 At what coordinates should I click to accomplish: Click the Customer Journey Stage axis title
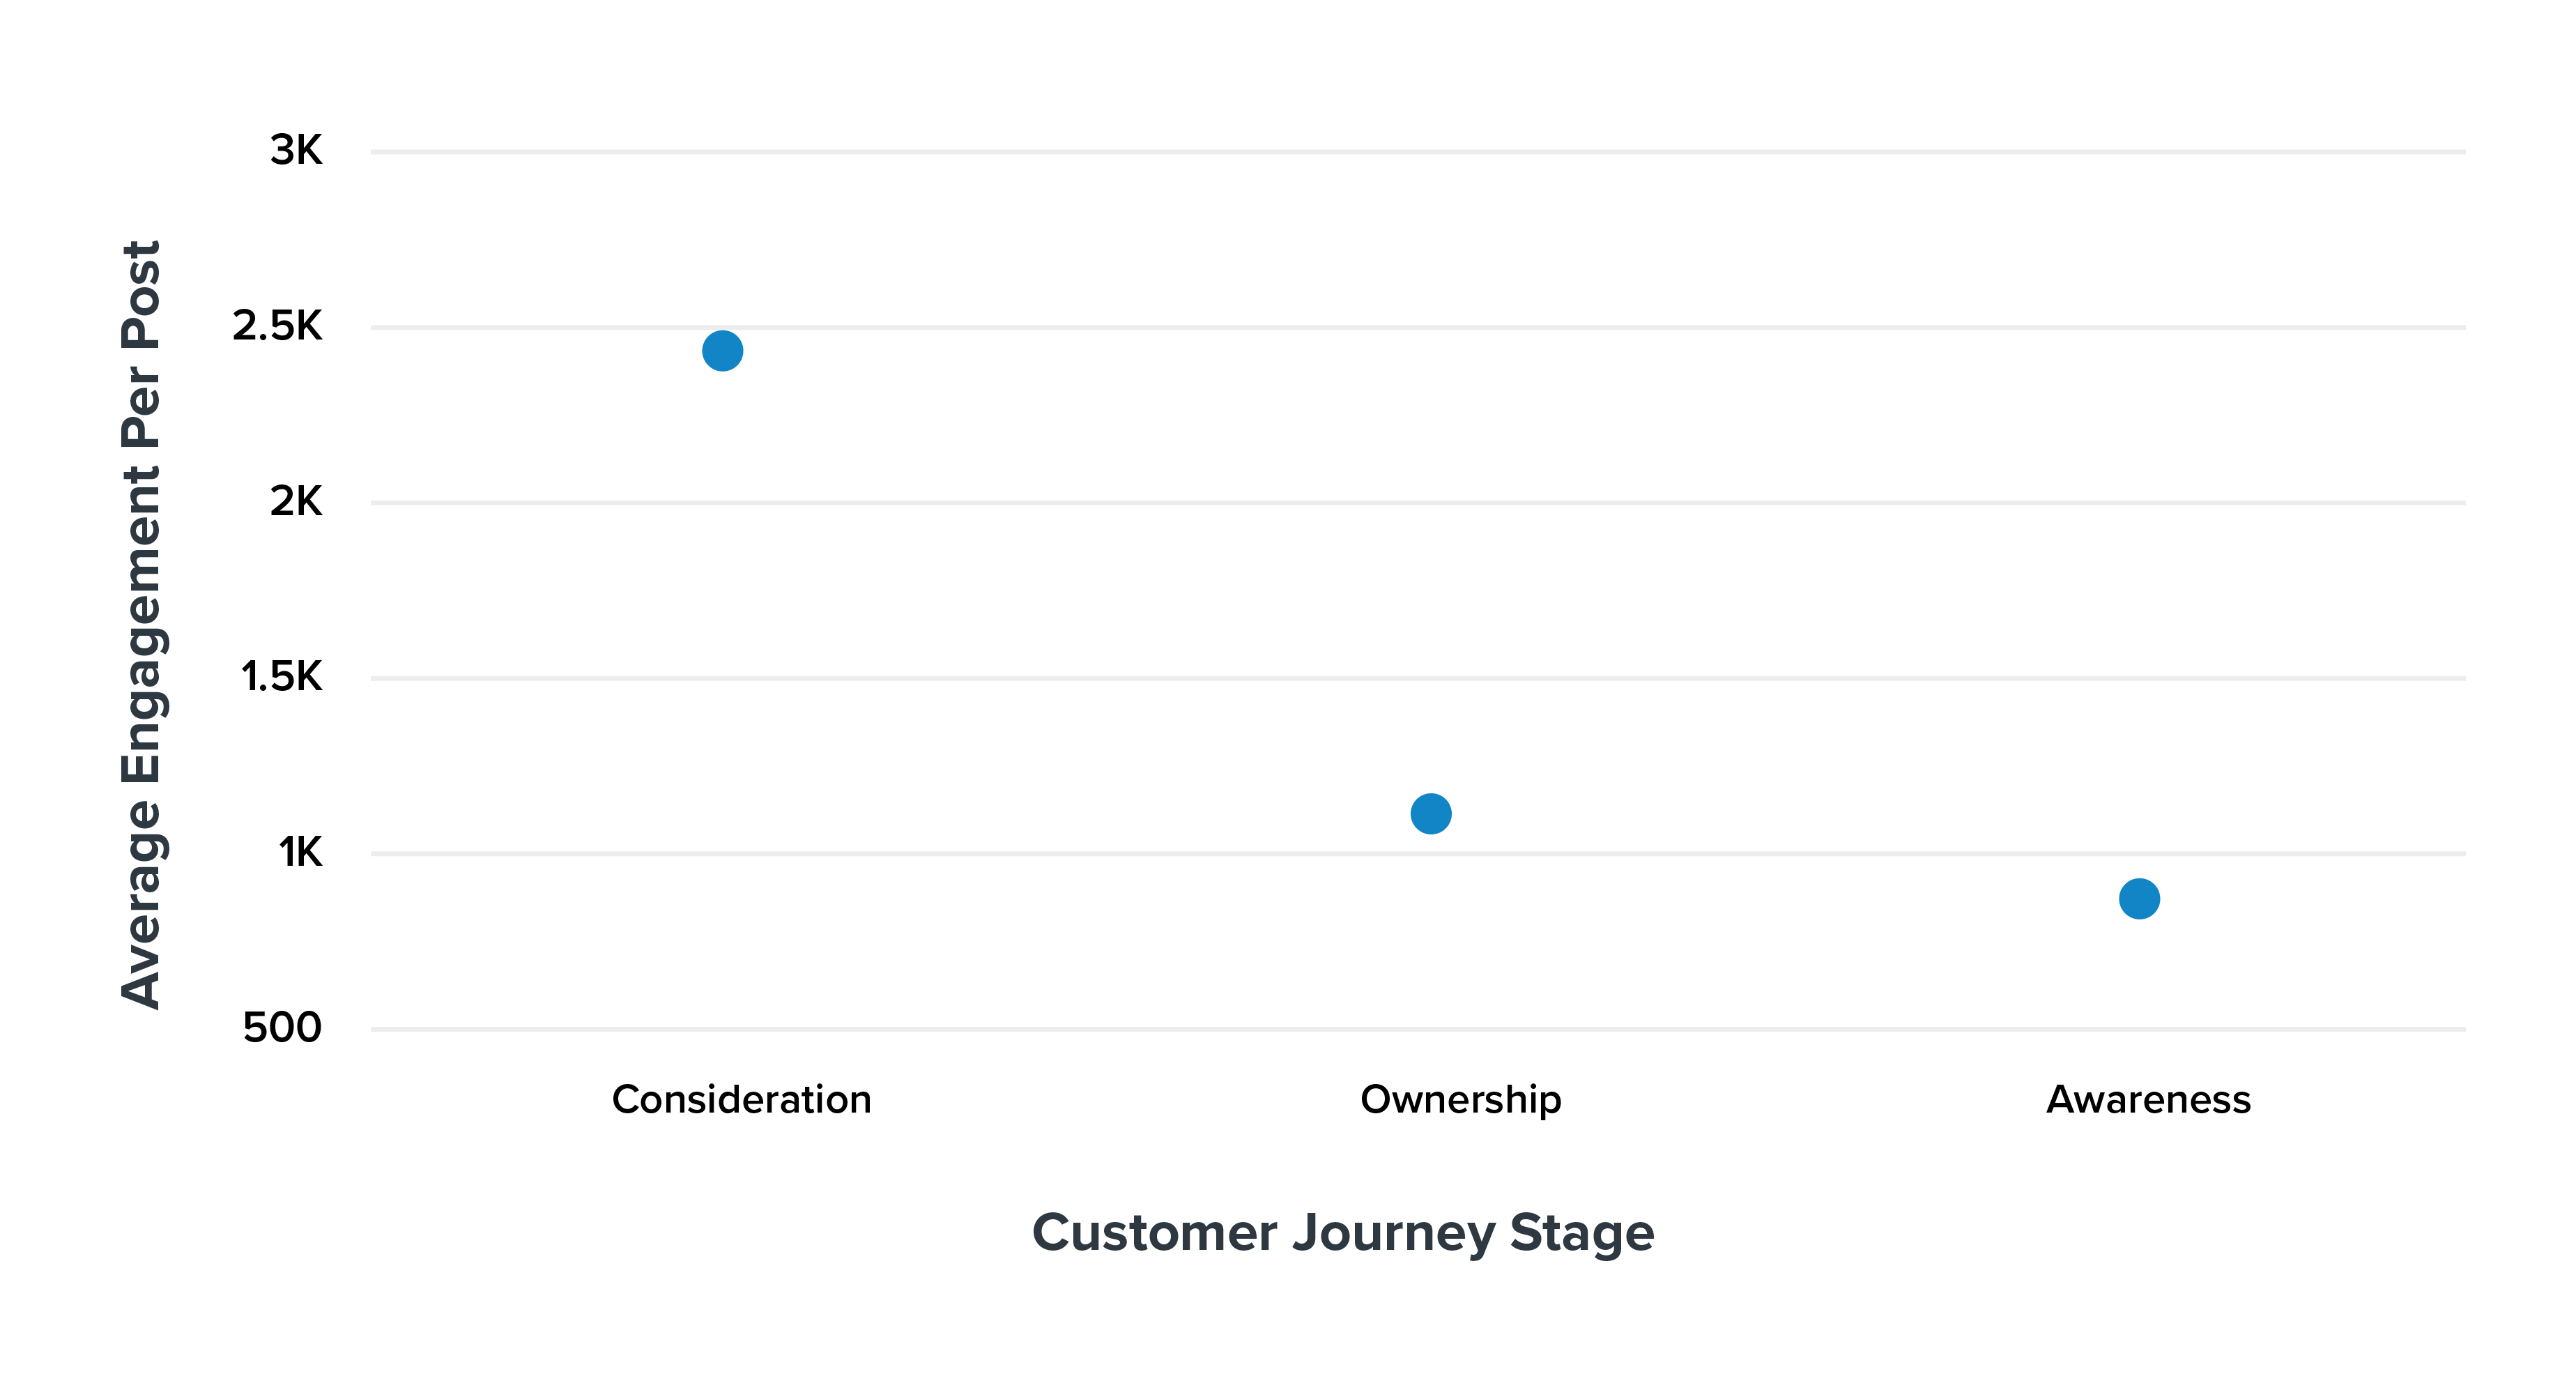pos(1342,1232)
